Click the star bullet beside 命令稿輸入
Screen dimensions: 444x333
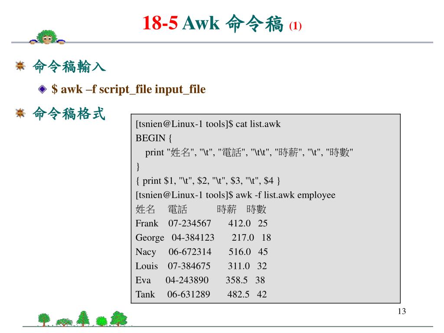(20, 66)
